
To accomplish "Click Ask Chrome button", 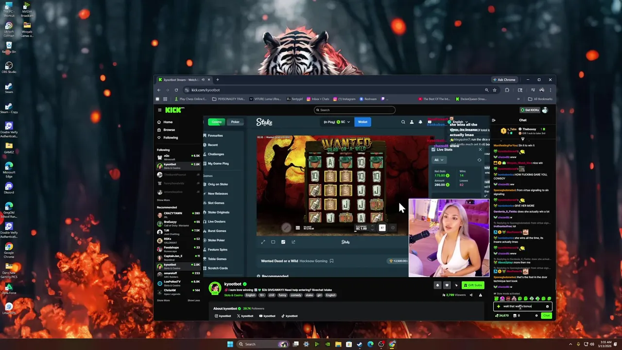I will [504, 80].
